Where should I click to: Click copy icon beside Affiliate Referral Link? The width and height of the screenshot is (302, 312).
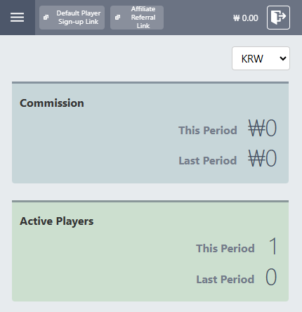click(117, 18)
